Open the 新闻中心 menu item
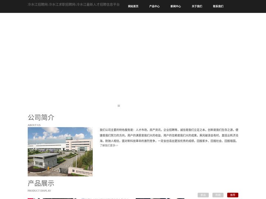266x199 pixels. click(175, 6)
